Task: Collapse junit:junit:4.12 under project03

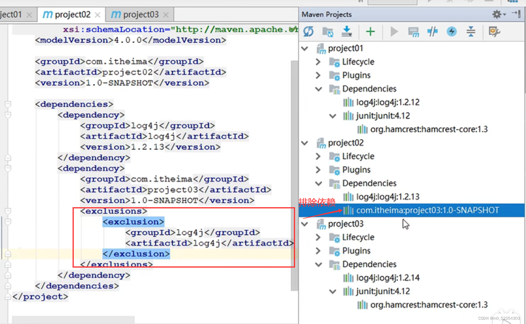Action: [333, 291]
